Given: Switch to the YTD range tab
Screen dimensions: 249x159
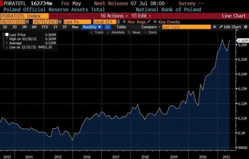Looking at the screenshot, I should (x=45, y=27).
